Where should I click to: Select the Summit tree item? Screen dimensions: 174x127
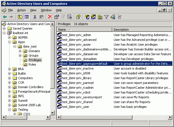tap(23, 101)
